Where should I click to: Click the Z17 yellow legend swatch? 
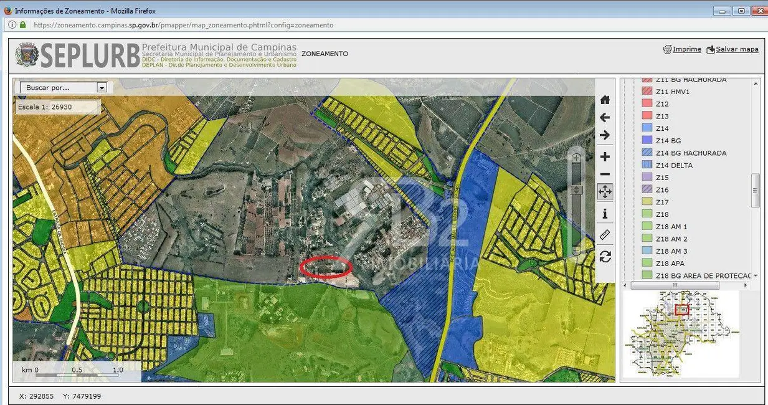[647, 202]
